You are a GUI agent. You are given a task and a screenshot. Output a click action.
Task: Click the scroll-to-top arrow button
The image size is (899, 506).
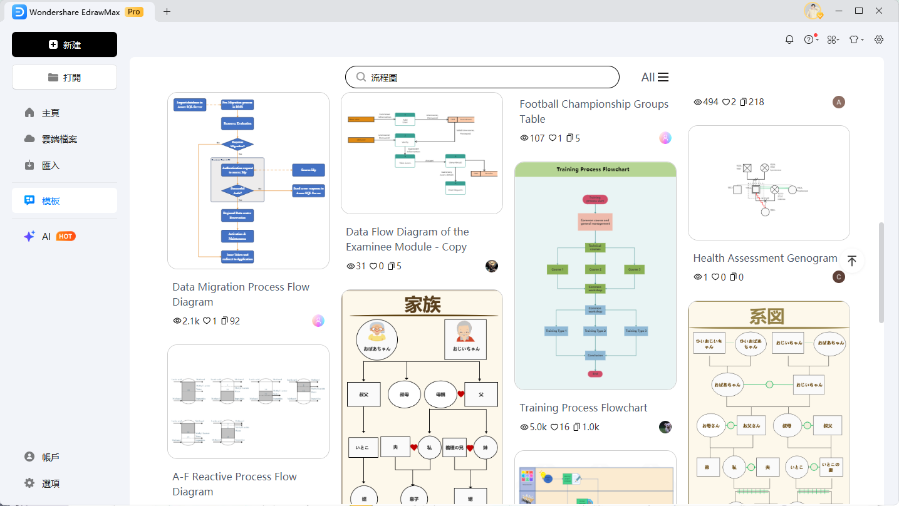[x=851, y=261]
